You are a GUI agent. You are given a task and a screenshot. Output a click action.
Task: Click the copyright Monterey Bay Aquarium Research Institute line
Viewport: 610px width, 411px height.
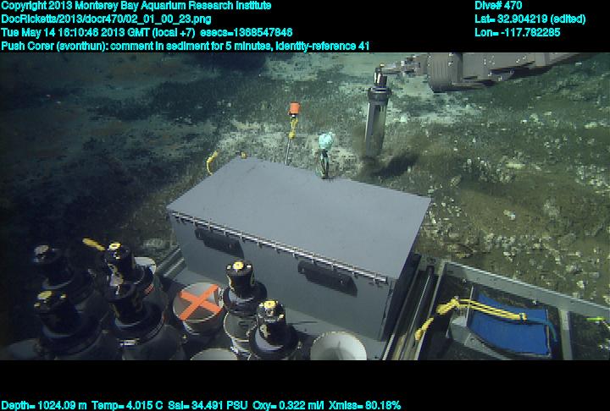[136, 6]
